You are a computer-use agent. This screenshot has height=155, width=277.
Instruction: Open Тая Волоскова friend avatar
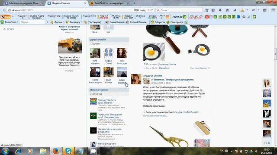[x=122, y=53]
